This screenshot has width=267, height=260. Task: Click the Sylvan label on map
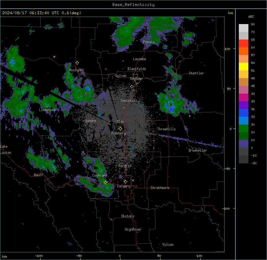[121, 76]
